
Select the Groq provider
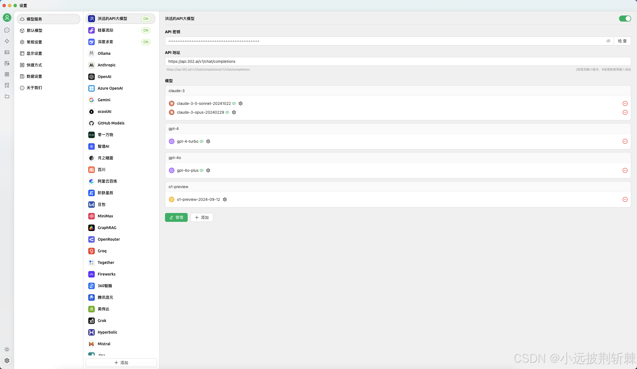coord(120,251)
